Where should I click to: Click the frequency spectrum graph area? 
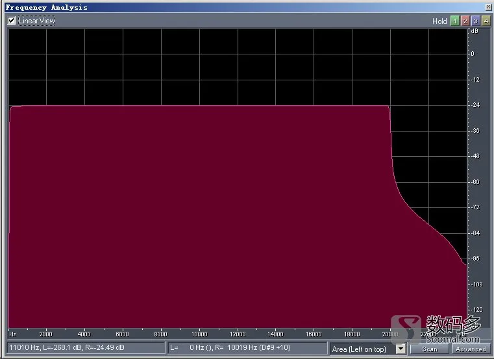pyautogui.click(x=238, y=178)
